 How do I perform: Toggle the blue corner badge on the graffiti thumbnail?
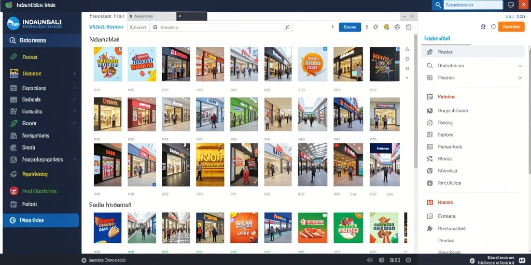[397, 49]
